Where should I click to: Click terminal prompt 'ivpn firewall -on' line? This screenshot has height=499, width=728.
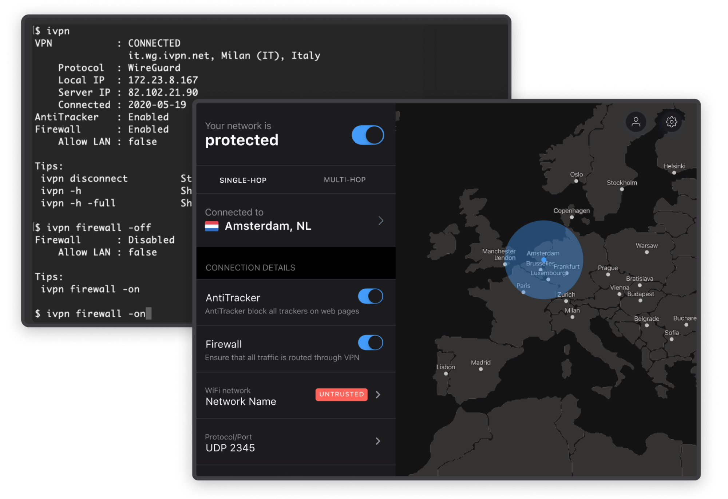93,313
